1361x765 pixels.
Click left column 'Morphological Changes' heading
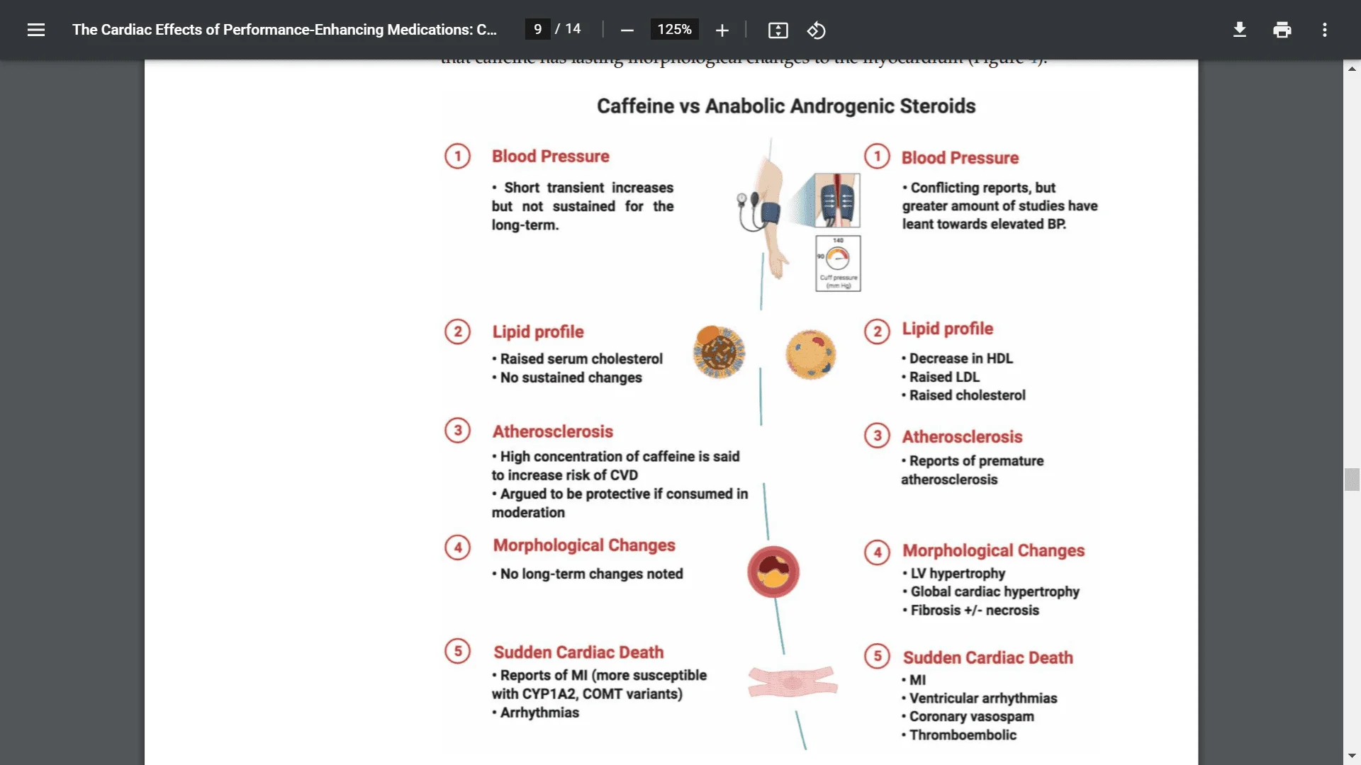(x=584, y=545)
